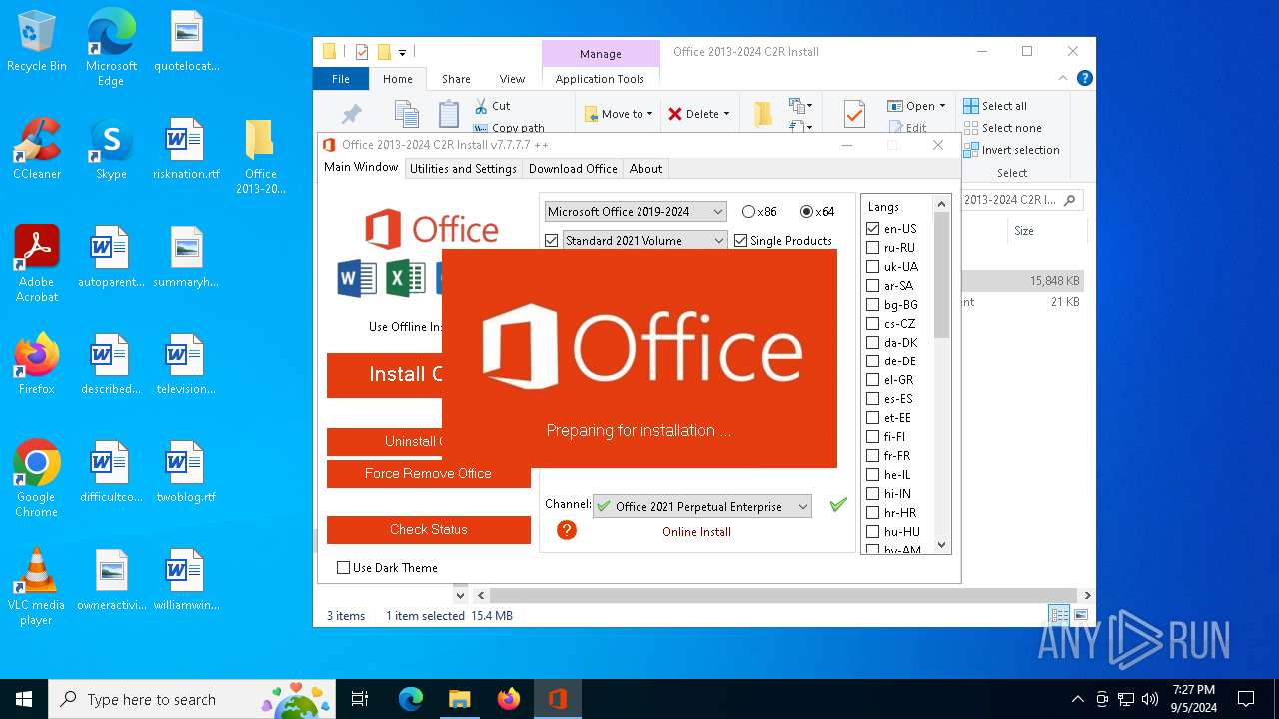The height and width of the screenshot is (719, 1279).
Task: Open the Office 2021 Perpetual Enterprise channel dropdown
Action: pos(701,506)
